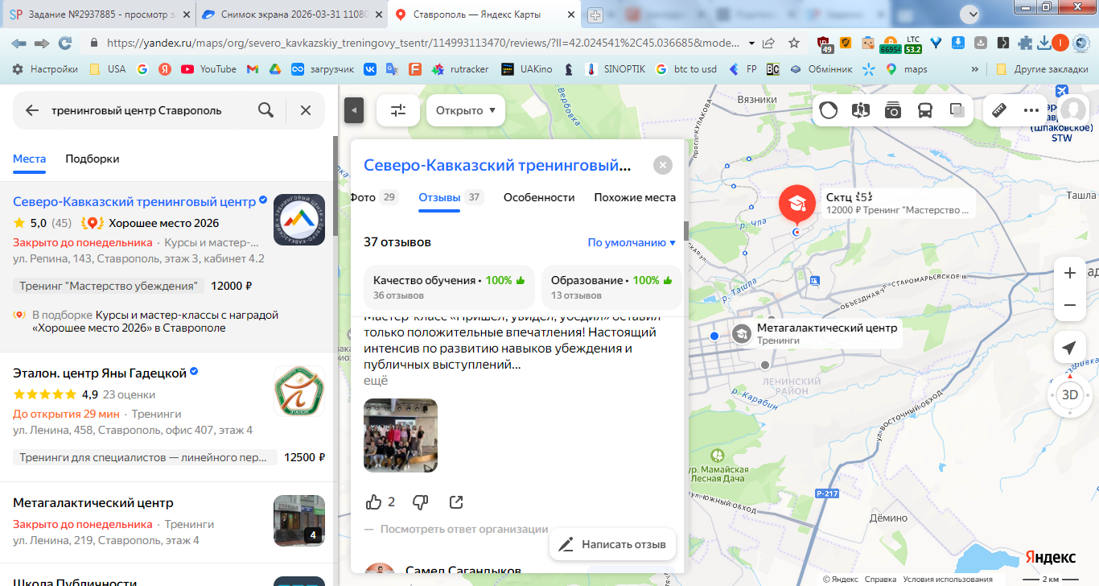
Task: Open the search filters settings button
Action: point(398,110)
